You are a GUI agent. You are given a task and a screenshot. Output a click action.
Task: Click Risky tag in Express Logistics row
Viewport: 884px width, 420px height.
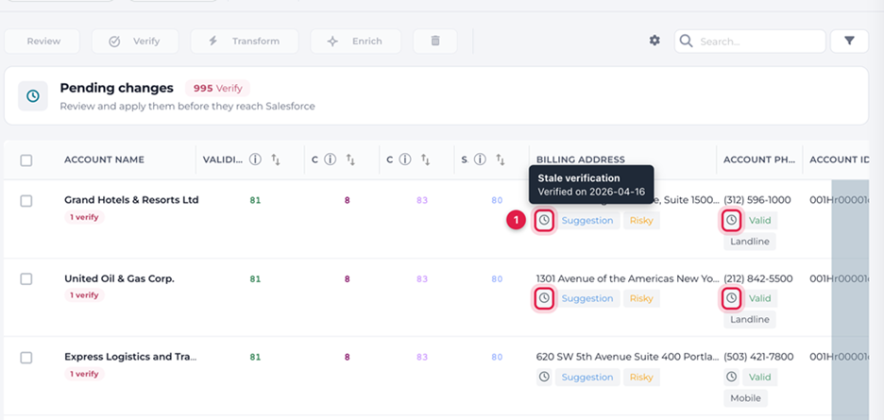pyautogui.click(x=641, y=378)
